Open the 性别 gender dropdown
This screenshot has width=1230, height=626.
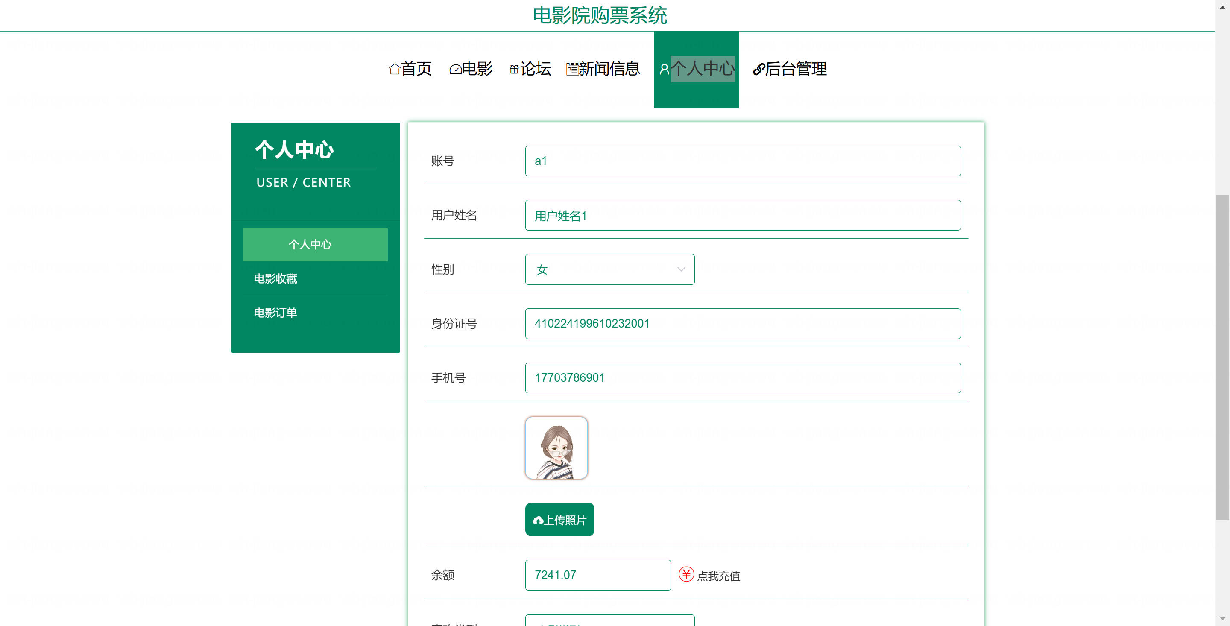coord(609,269)
